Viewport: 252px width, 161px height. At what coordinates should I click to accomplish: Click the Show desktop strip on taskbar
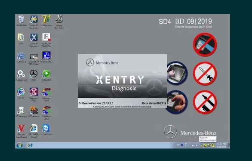coord(229,145)
